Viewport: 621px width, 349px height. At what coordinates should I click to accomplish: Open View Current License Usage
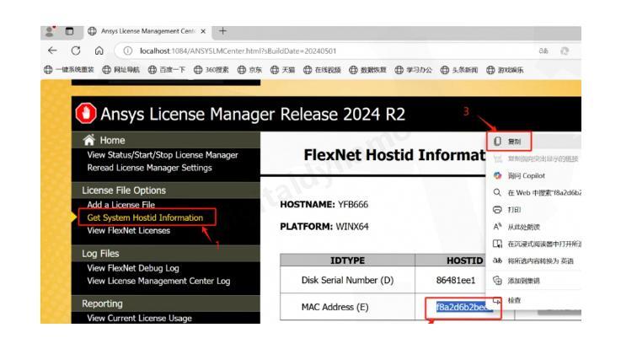[139, 318]
